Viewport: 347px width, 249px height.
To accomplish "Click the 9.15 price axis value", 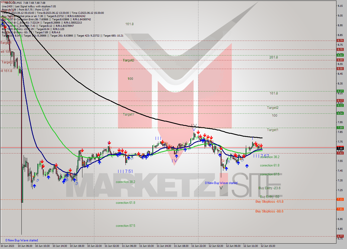I will (340, 5).
